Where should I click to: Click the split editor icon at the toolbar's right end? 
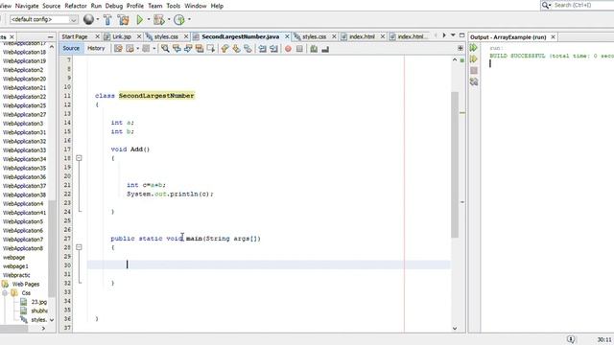[x=460, y=48]
